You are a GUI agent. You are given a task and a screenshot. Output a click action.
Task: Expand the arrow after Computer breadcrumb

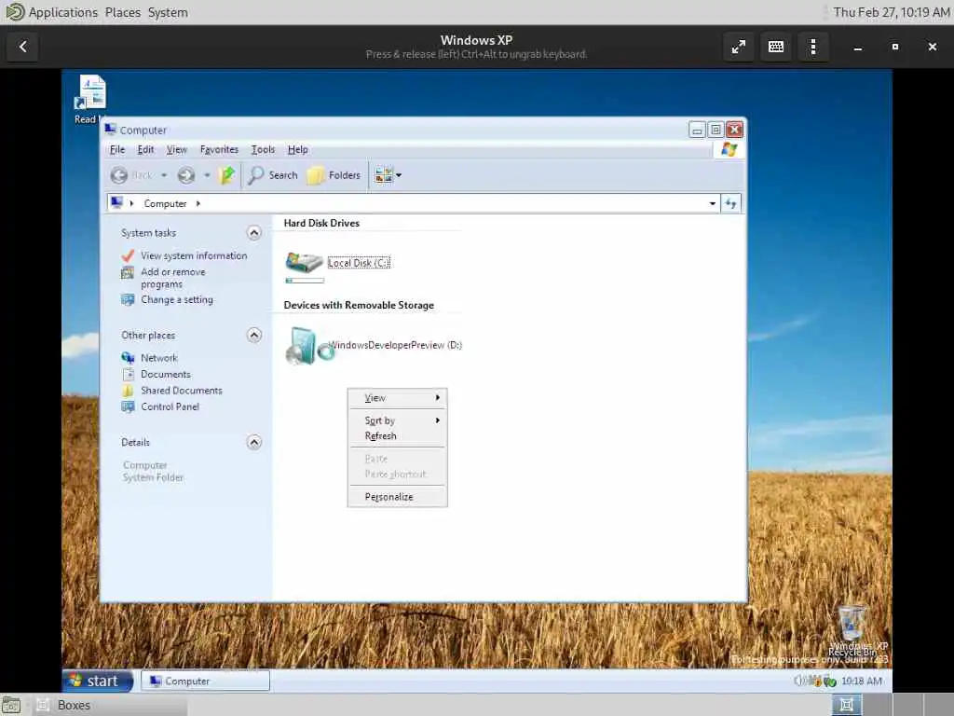point(198,203)
